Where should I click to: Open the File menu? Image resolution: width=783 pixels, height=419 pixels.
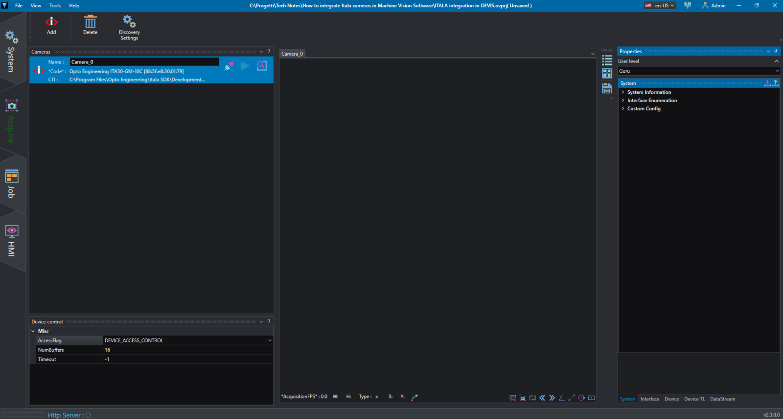coord(19,5)
